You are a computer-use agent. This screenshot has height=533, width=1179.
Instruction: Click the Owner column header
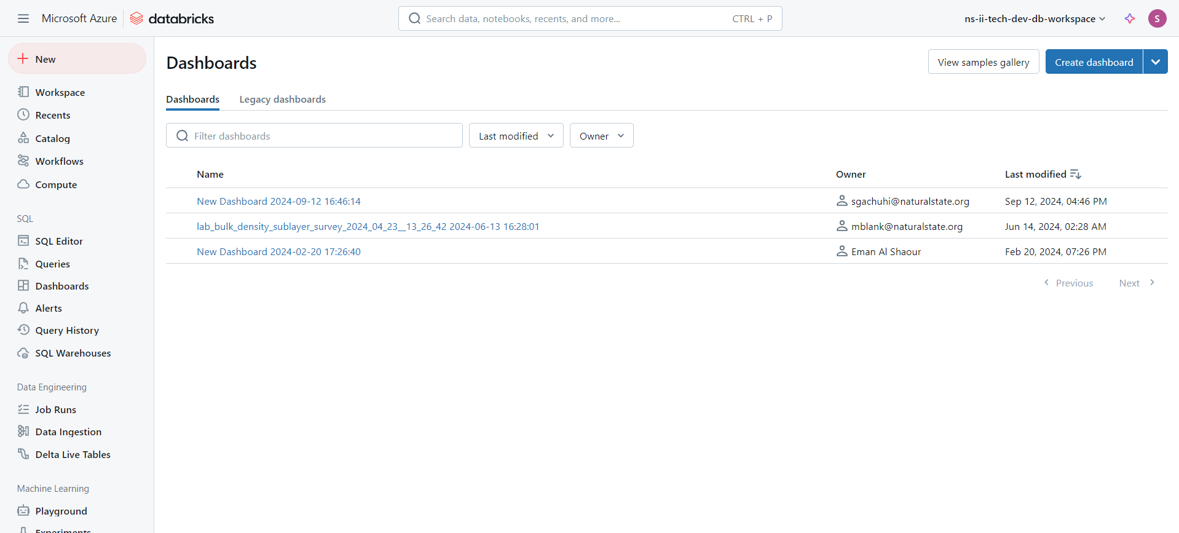851,174
